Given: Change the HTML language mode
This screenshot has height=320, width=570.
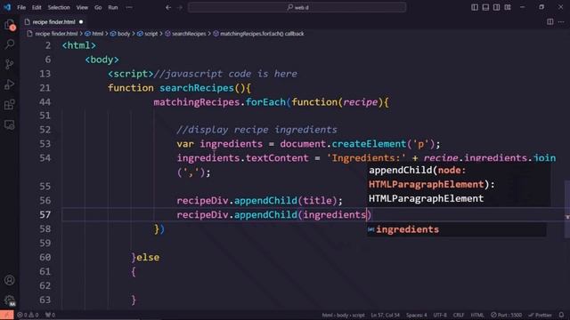Looking at the screenshot, I should [x=477, y=315].
